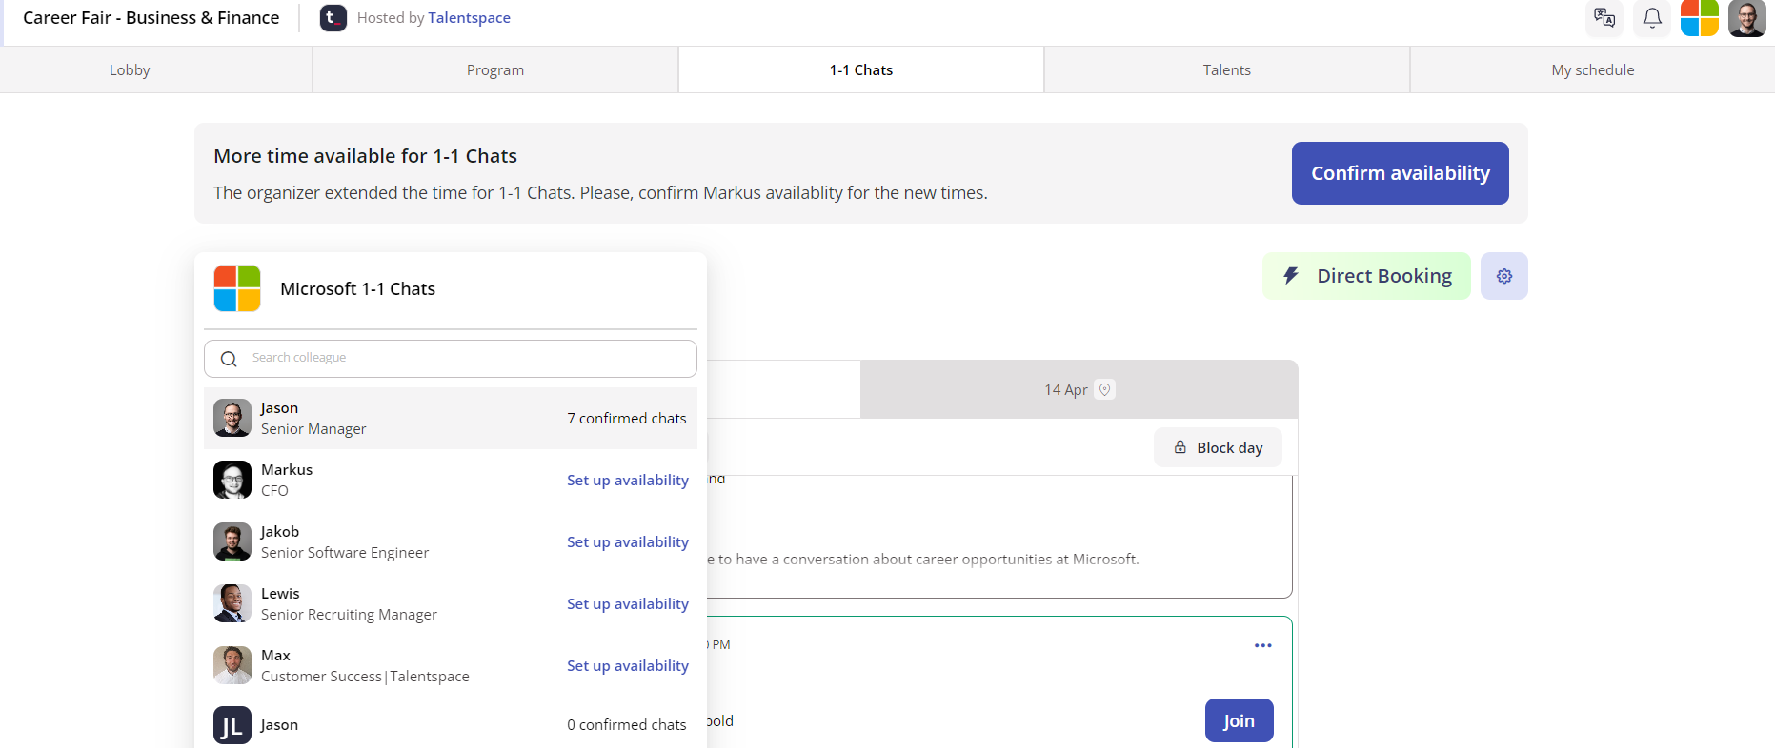Set up availability for Jakob
The height and width of the screenshot is (748, 1775).
(628, 541)
